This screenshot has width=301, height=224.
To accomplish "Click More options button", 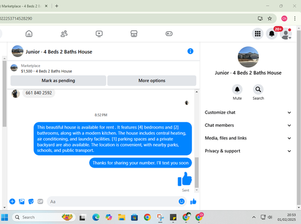I will [152, 80].
